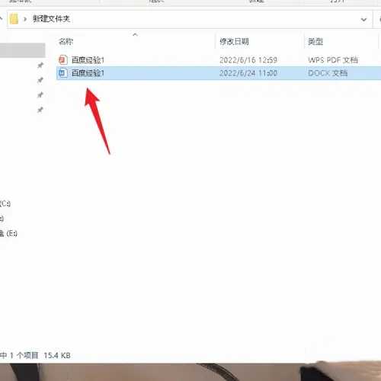The image size is (381, 381).
Task: Click the type WPS PDF 文档
Action: click(333, 60)
